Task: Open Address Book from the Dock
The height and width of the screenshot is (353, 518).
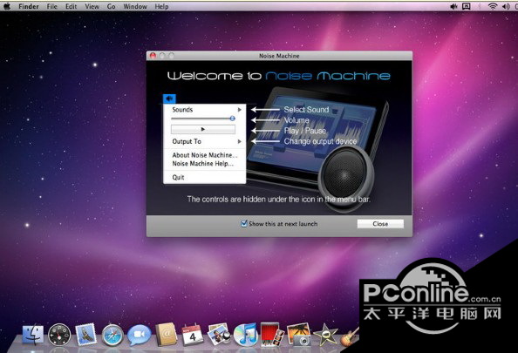Action: (167, 335)
